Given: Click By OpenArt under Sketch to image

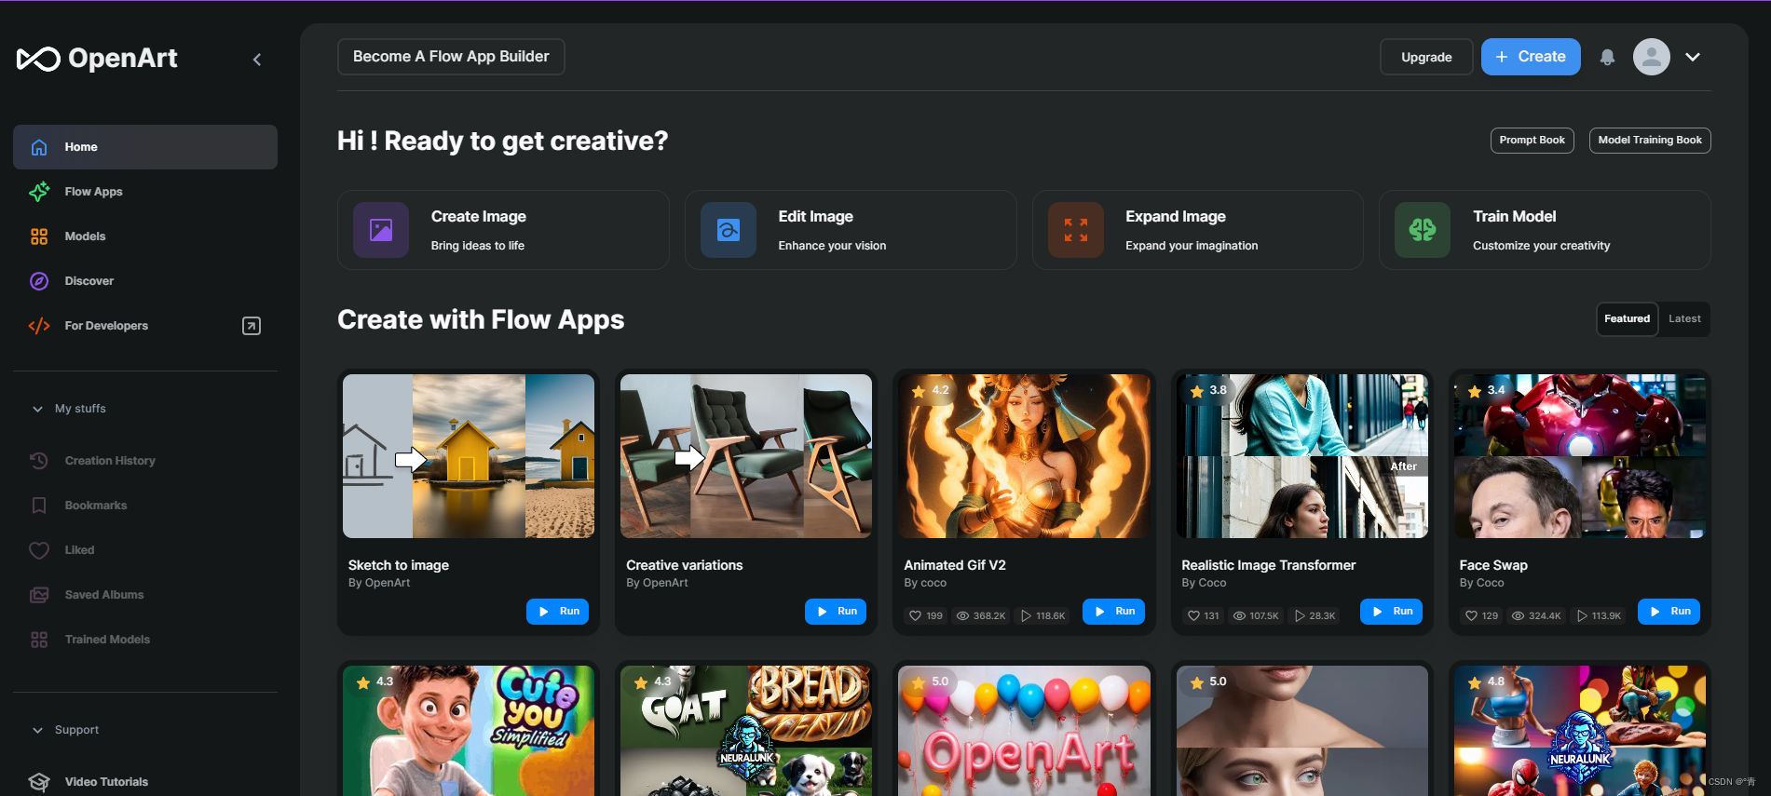Looking at the screenshot, I should tap(379, 583).
